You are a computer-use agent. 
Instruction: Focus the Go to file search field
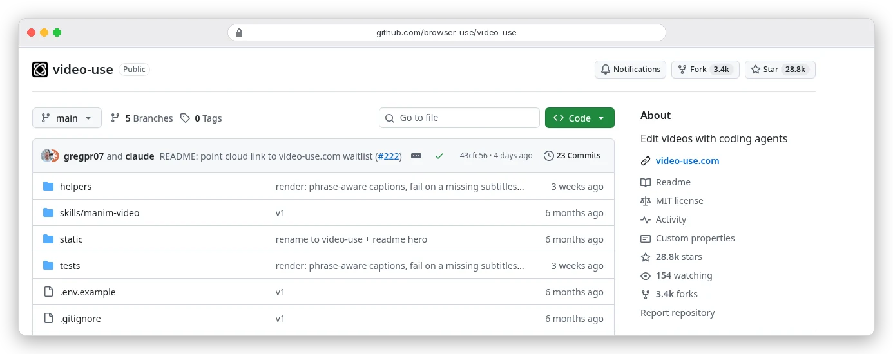[x=459, y=118]
